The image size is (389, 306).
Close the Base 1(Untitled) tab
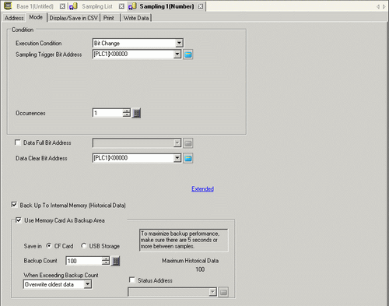pyautogui.click(x=62, y=6)
